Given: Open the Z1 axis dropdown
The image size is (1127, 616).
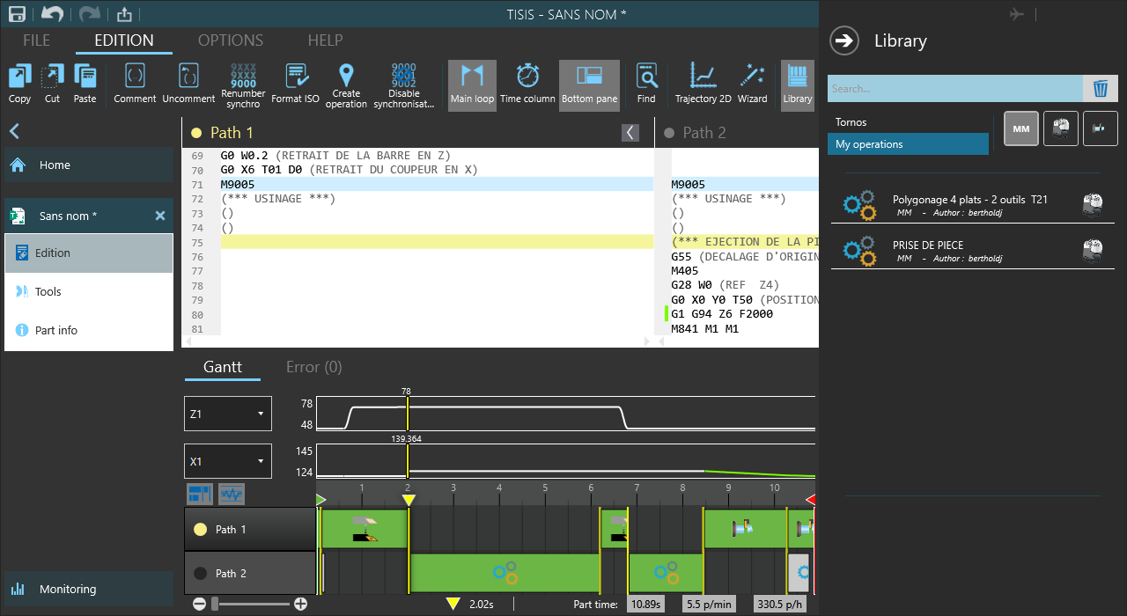Looking at the screenshot, I should click(227, 414).
